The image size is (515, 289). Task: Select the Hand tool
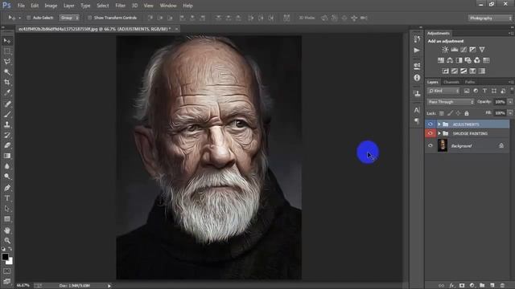[7, 230]
